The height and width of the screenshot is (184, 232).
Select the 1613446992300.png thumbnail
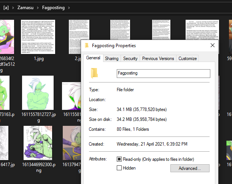[38, 143]
